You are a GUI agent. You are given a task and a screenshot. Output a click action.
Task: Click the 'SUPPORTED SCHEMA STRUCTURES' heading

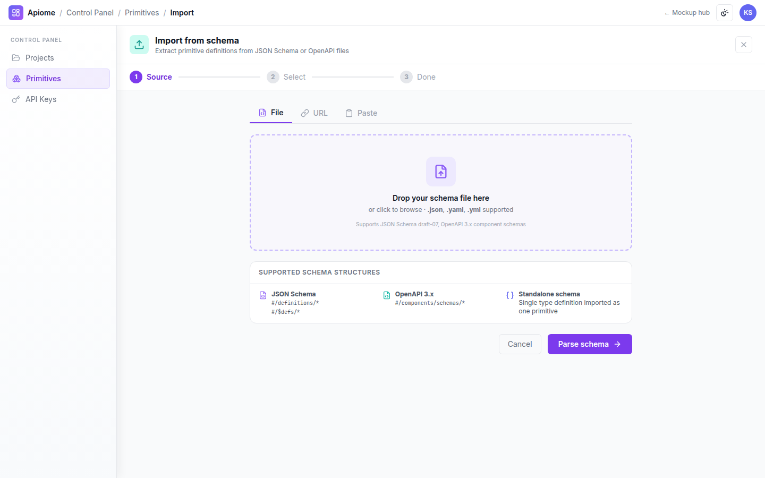319,272
